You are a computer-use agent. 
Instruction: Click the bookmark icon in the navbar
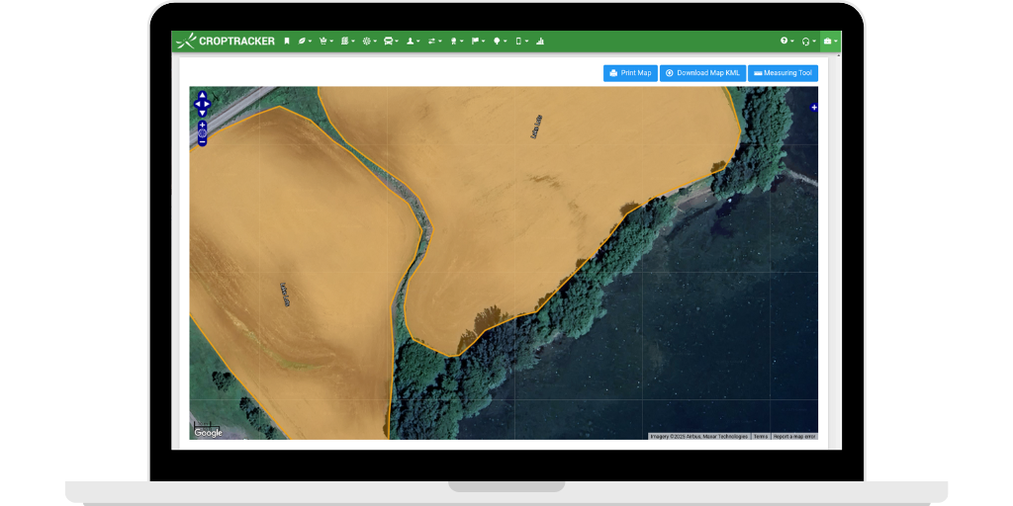(x=287, y=42)
